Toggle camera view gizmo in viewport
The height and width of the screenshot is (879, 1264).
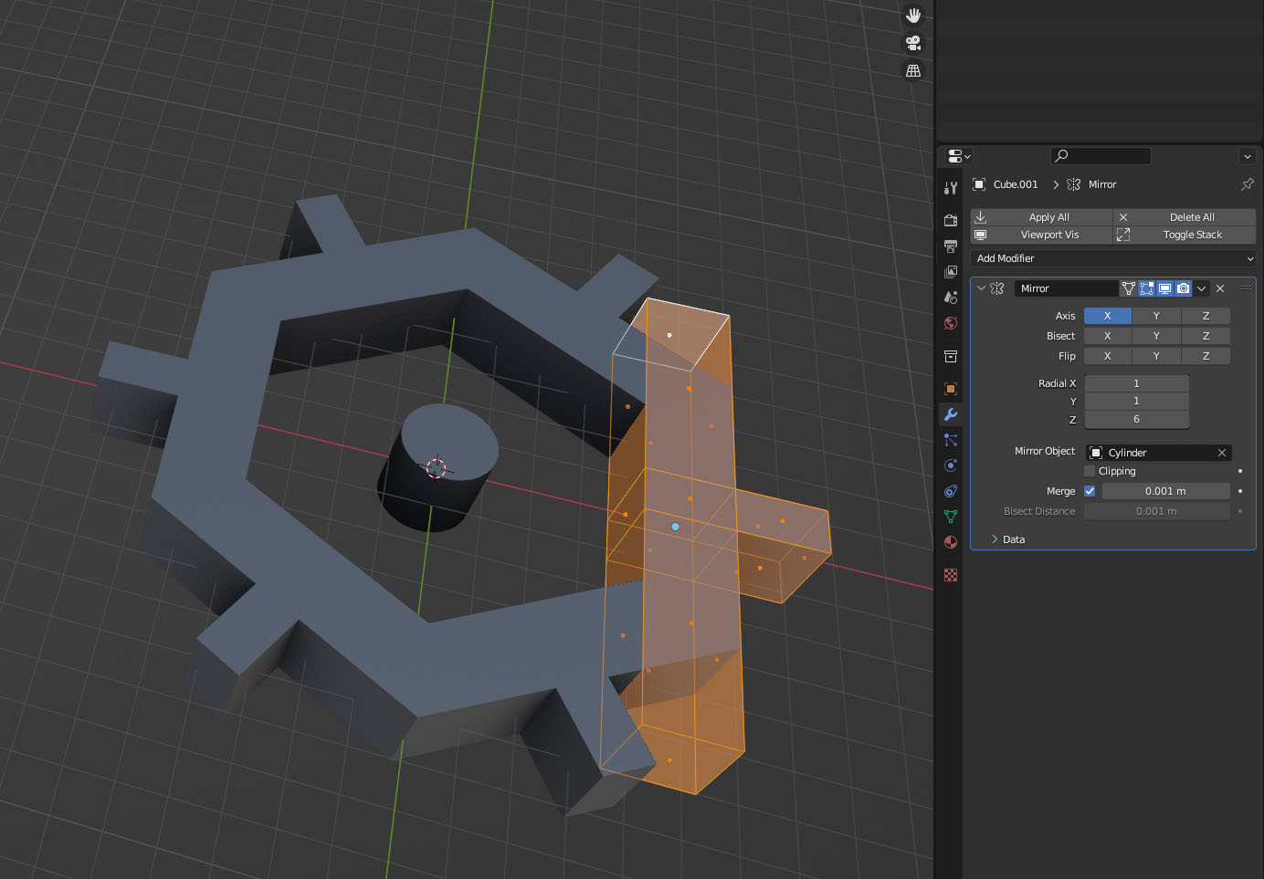pyautogui.click(x=913, y=43)
